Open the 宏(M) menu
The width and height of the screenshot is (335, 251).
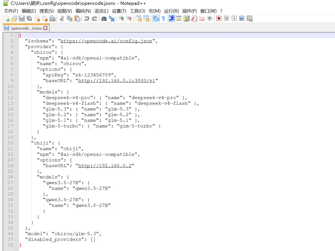coord(154,11)
